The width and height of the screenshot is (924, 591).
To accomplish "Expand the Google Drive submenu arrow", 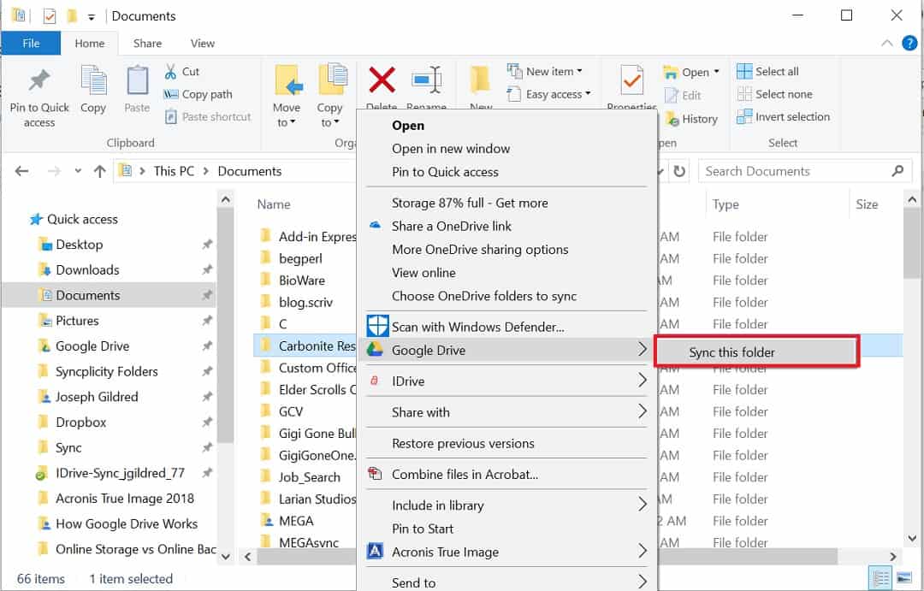I will [645, 350].
